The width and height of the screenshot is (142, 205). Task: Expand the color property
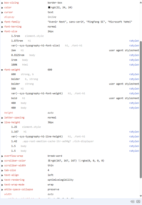pos(2,8)
